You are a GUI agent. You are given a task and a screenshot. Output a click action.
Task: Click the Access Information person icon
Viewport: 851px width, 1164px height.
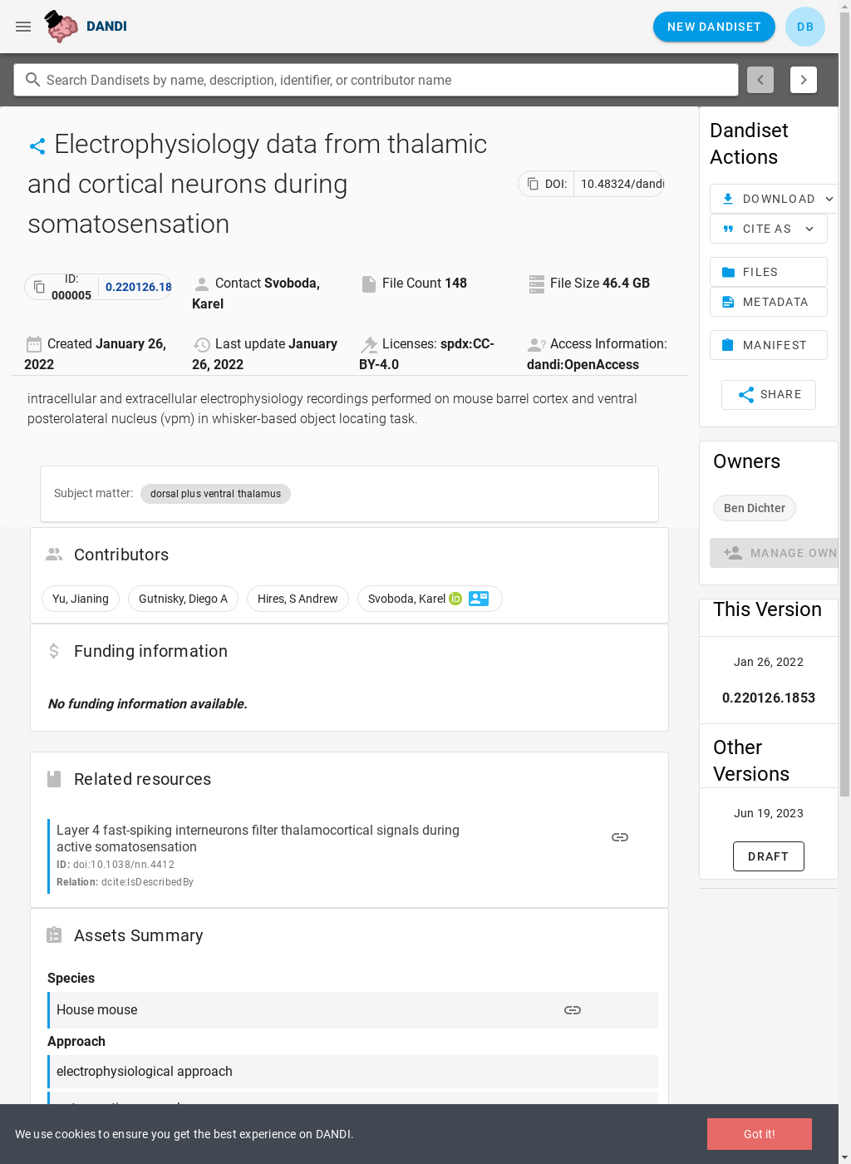(x=537, y=345)
